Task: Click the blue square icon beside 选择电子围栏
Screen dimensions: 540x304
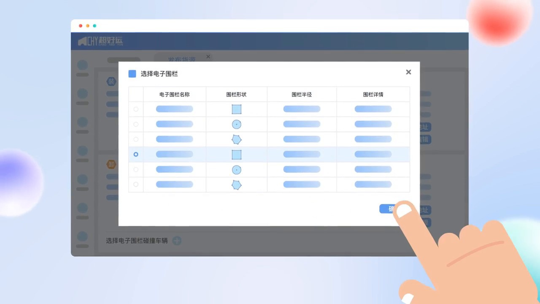Action: pyautogui.click(x=132, y=74)
